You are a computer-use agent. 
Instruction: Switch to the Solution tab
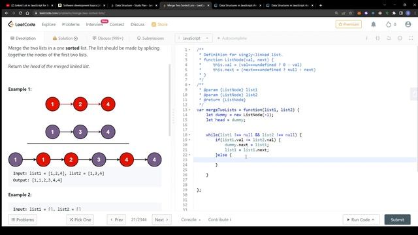[65, 38]
